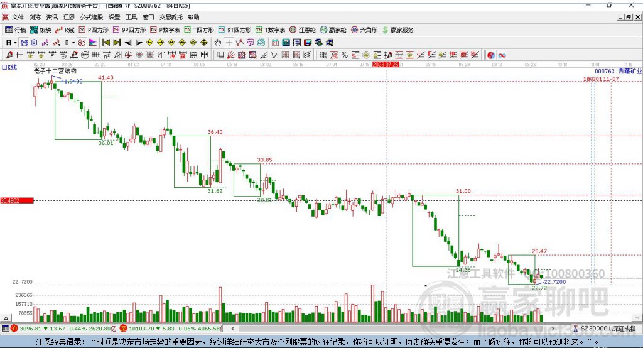The width and height of the screenshot is (643, 348).
Task: Click the 2023-07-26 date marker
Action: 386,65
